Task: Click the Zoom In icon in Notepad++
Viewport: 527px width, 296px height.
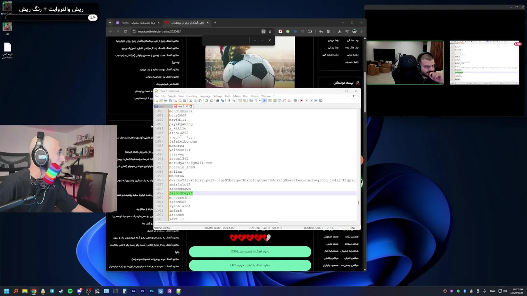Action: pyautogui.click(x=229, y=100)
